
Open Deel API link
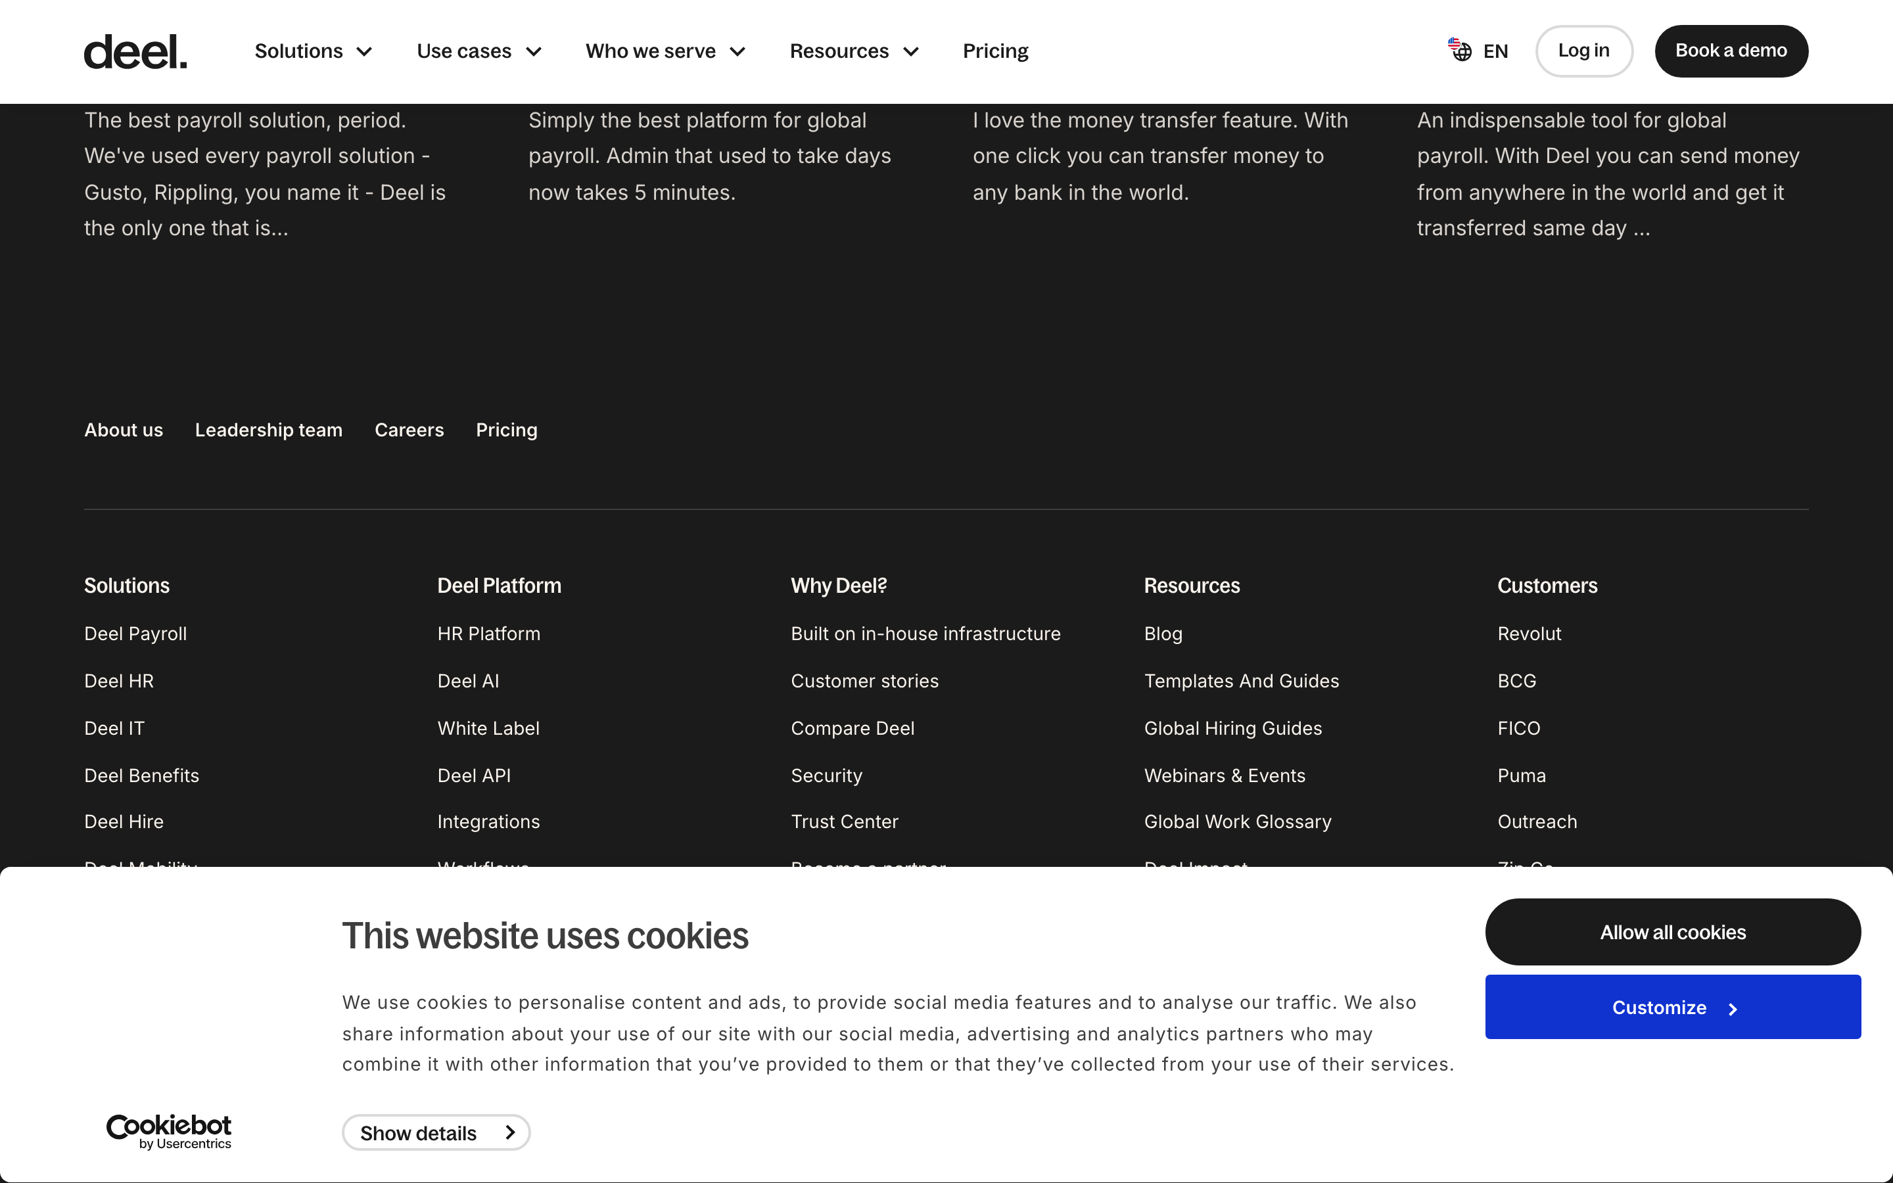coord(474,776)
